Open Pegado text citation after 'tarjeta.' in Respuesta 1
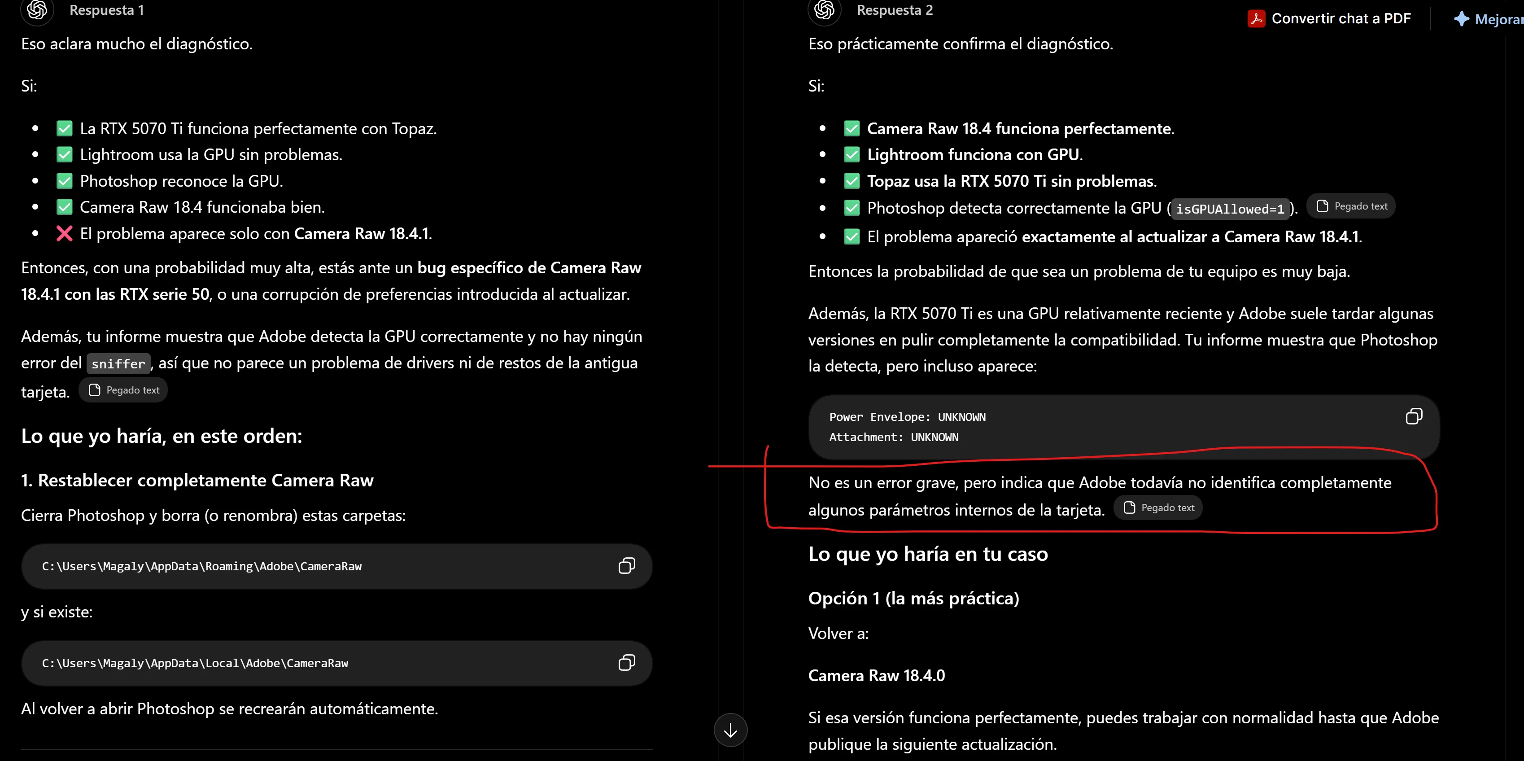 pyautogui.click(x=124, y=390)
